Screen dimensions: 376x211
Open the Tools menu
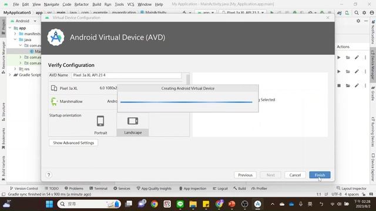click(119, 4)
